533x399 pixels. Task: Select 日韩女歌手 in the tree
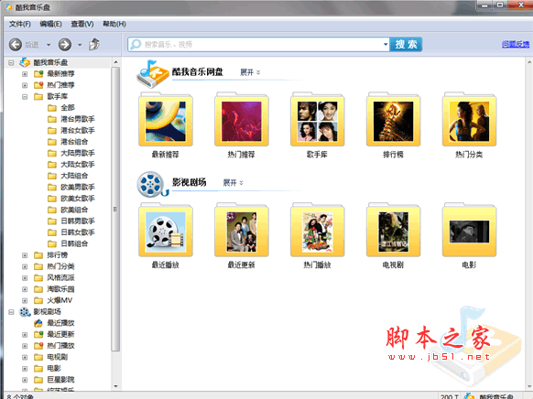[x=78, y=232]
